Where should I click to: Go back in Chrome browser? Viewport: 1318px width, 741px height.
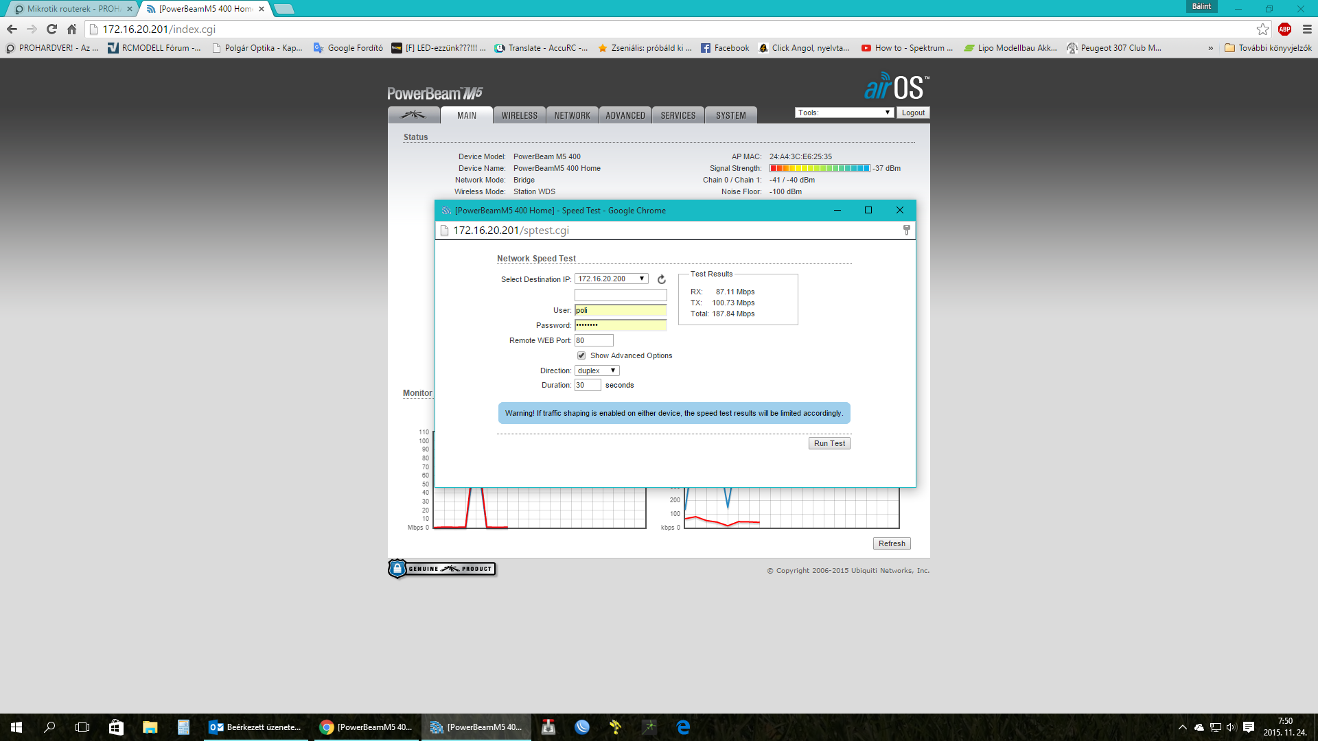point(12,29)
